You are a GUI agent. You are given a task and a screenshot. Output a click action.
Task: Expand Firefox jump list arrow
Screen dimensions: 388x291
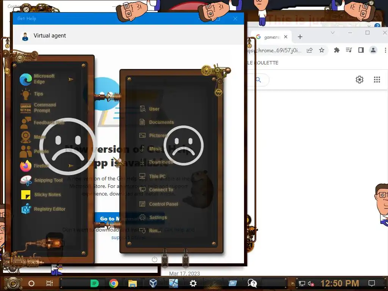(x=71, y=166)
